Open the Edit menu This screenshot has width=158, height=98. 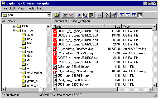pos(12,8)
